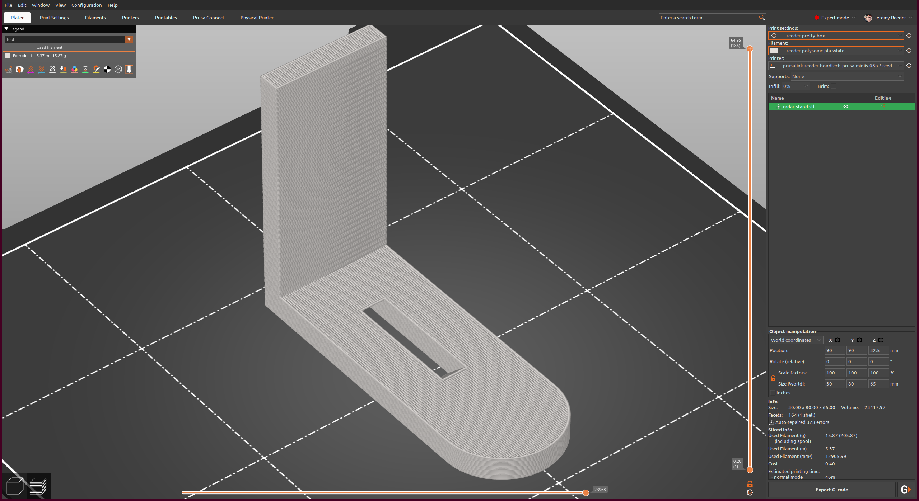Click the Extruder 1 color swatch
This screenshot has width=919, height=501.
pos(7,56)
